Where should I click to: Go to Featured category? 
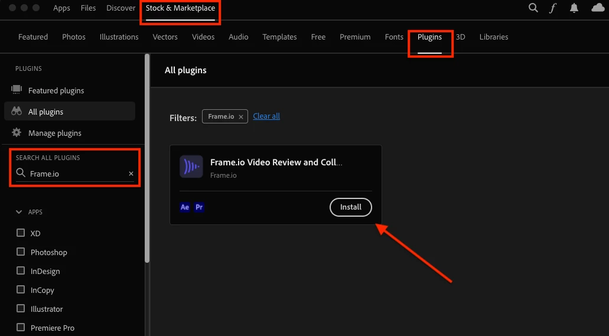pos(33,37)
